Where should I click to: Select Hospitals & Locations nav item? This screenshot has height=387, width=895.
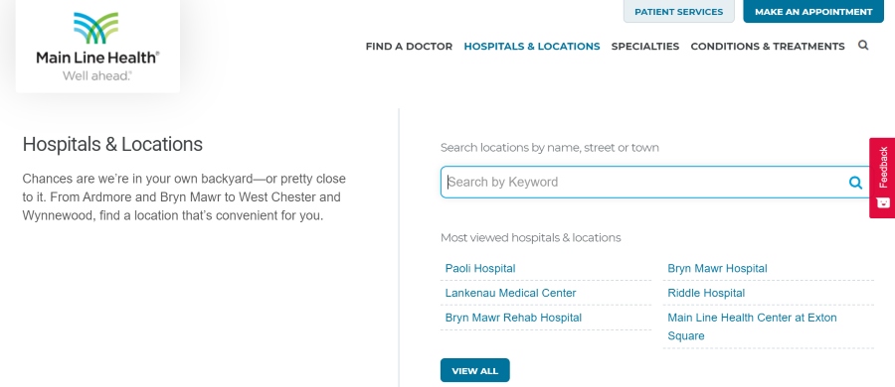coord(531,47)
